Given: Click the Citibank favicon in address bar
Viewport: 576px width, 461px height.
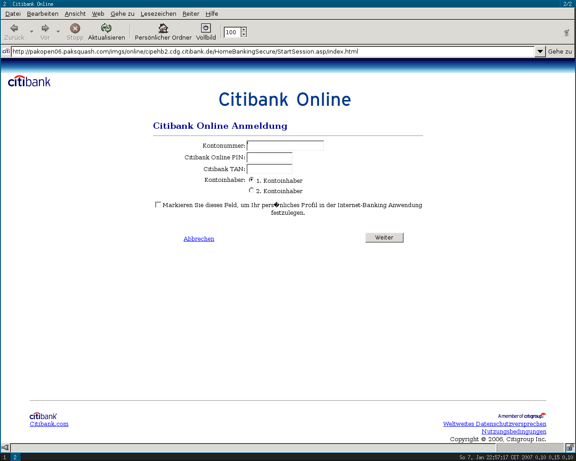Looking at the screenshot, I should [6, 51].
